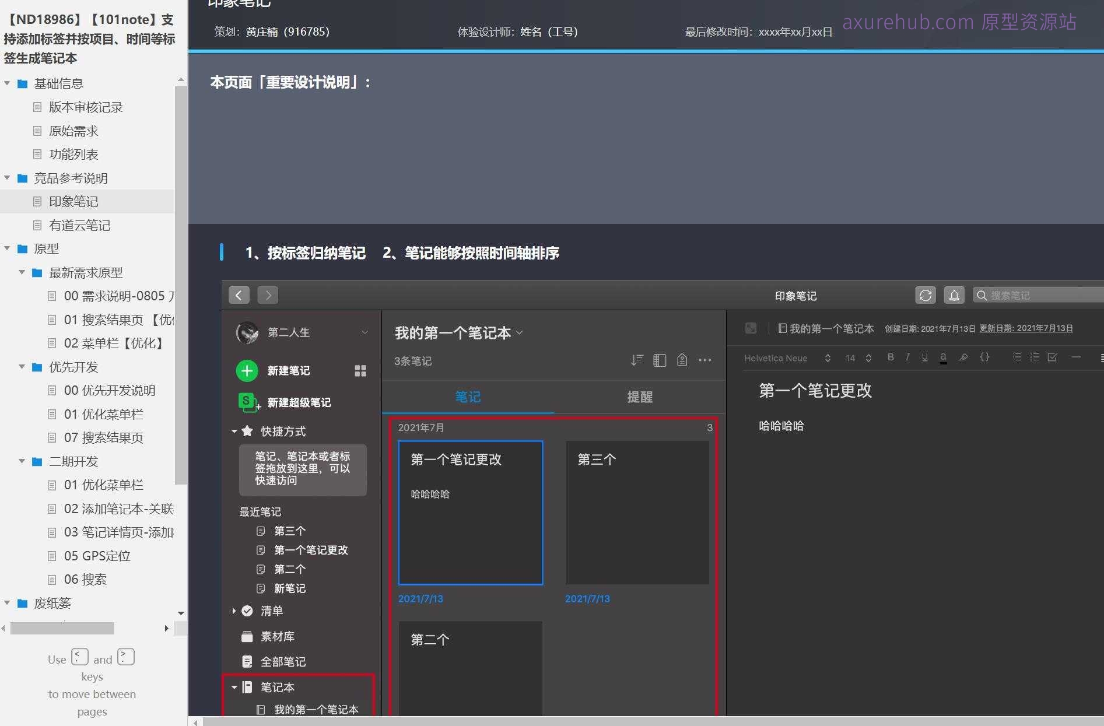
Task: Collapse the 二期开发 folder
Action: (22, 461)
